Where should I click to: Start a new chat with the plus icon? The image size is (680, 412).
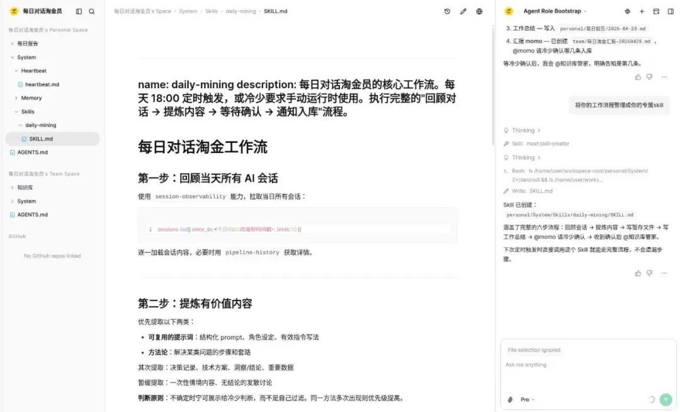(x=641, y=11)
